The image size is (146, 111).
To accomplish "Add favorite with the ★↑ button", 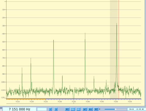I will pos(85,109).
